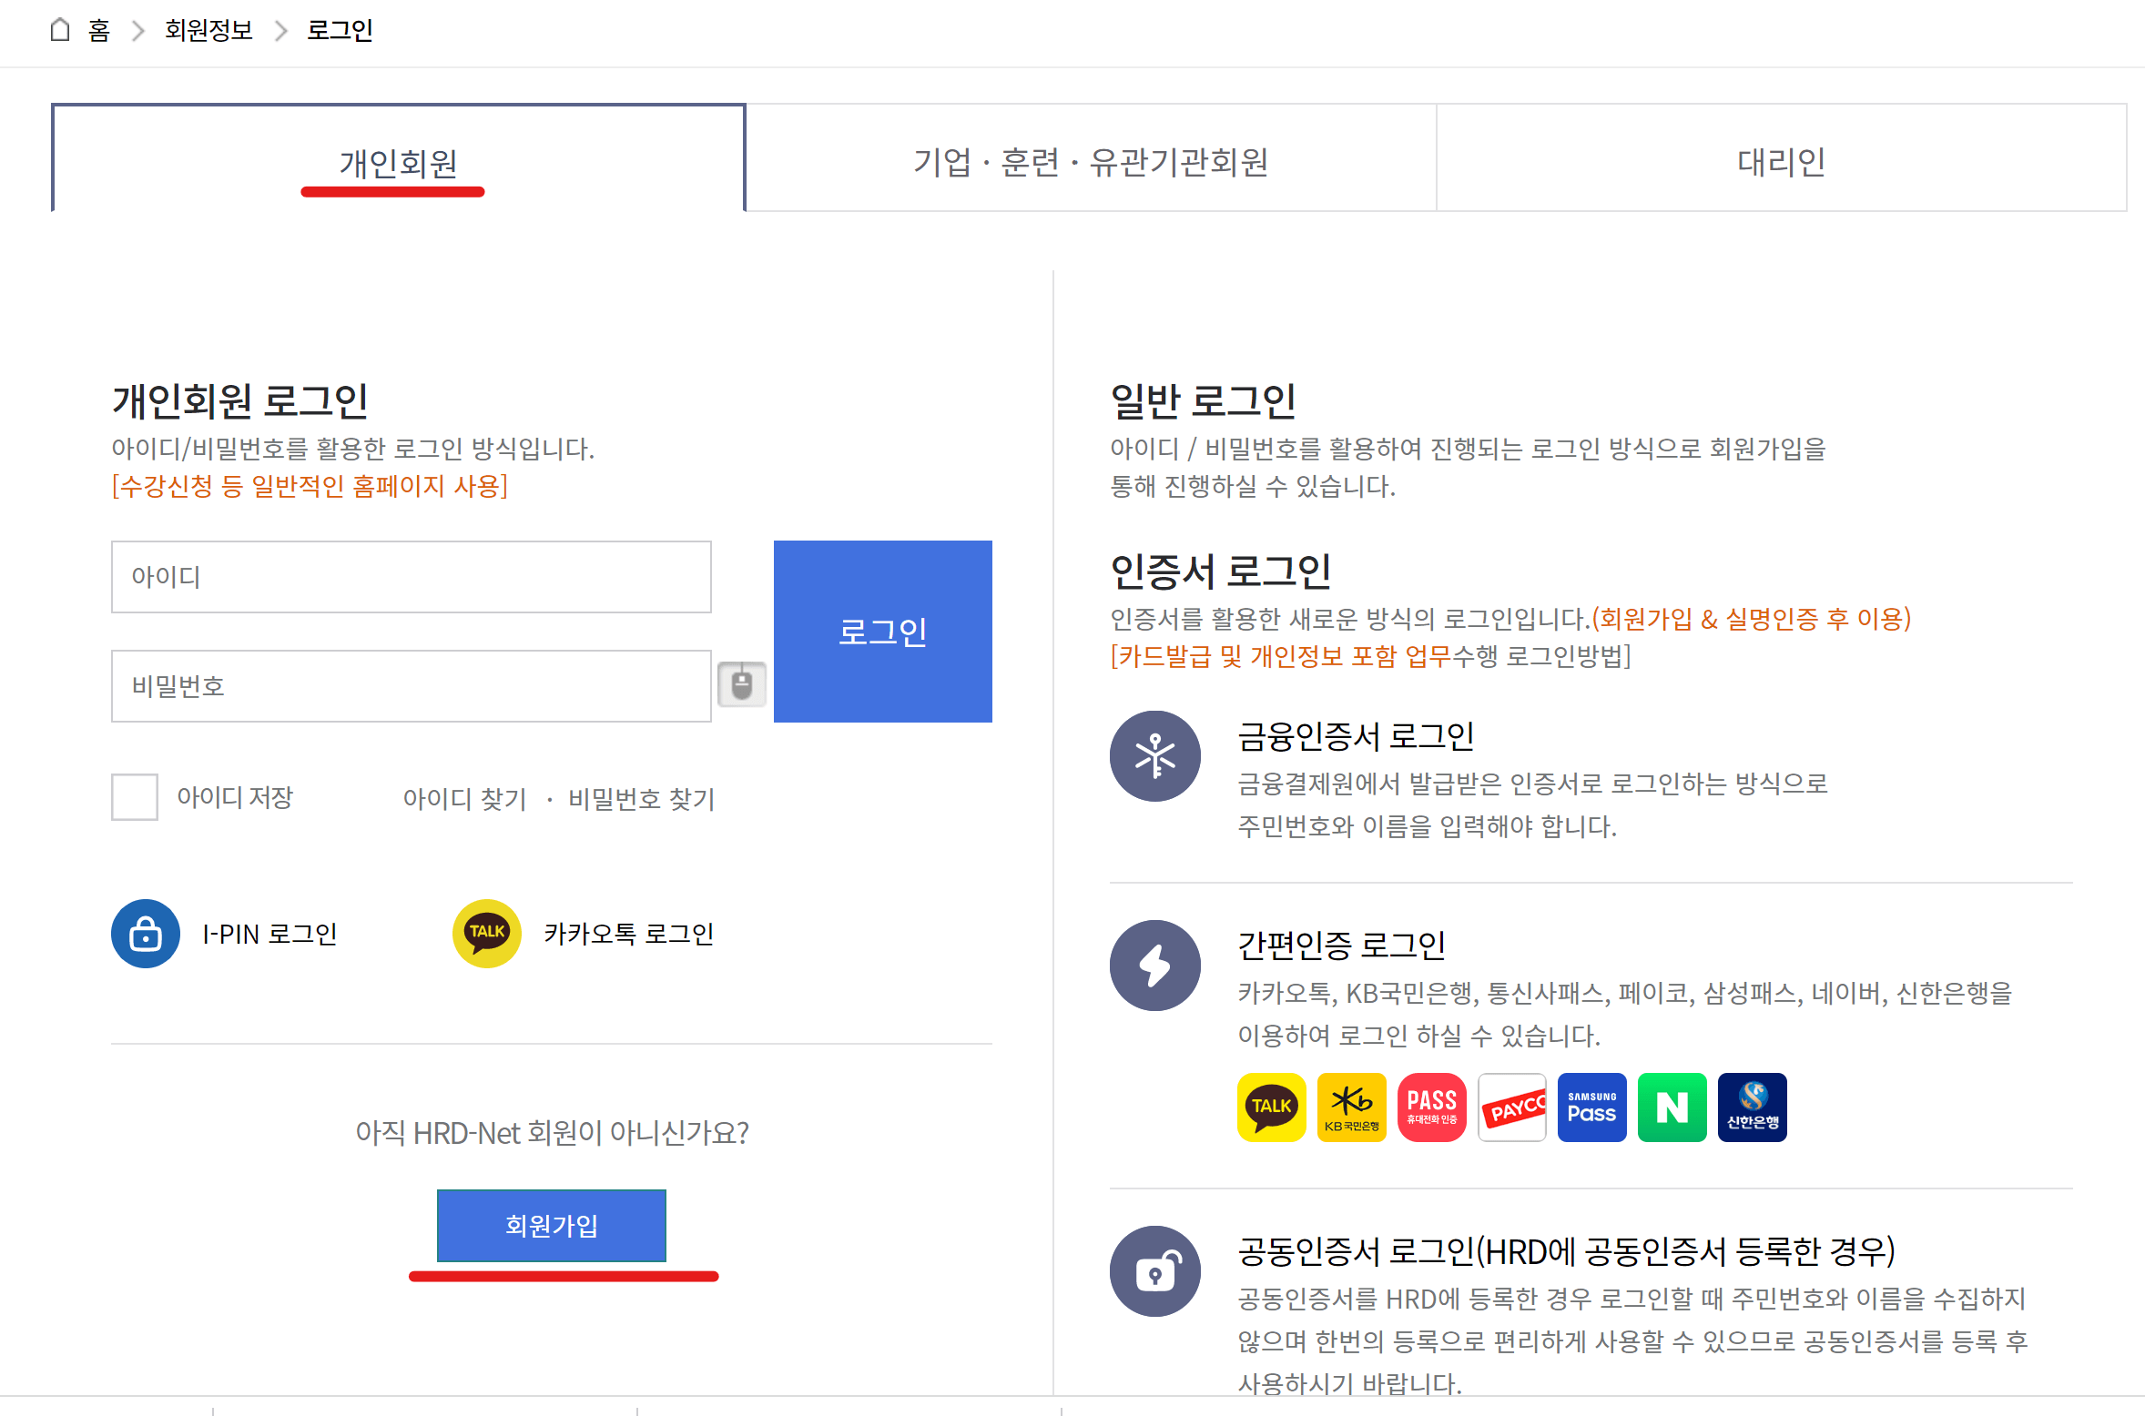Click the 신한은행 authentication logo
This screenshot has height=1416, width=2145.
point(1752,1107)
